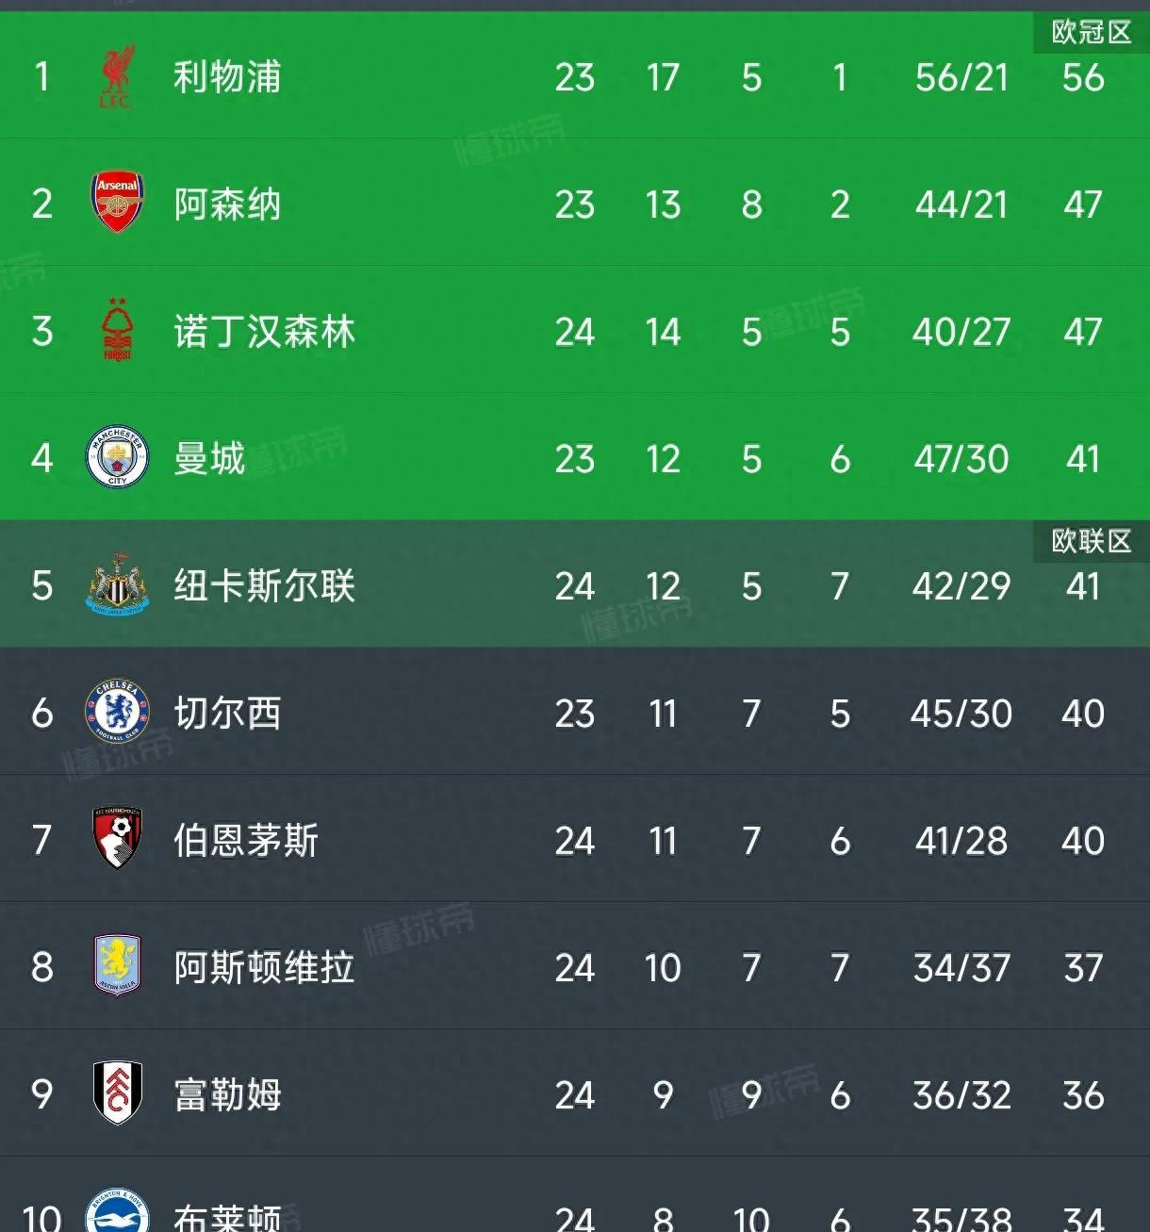This screenshot has width=1150, height=1232.
Task: Tap the Newcastle United crest
Action: coord(117,585)
